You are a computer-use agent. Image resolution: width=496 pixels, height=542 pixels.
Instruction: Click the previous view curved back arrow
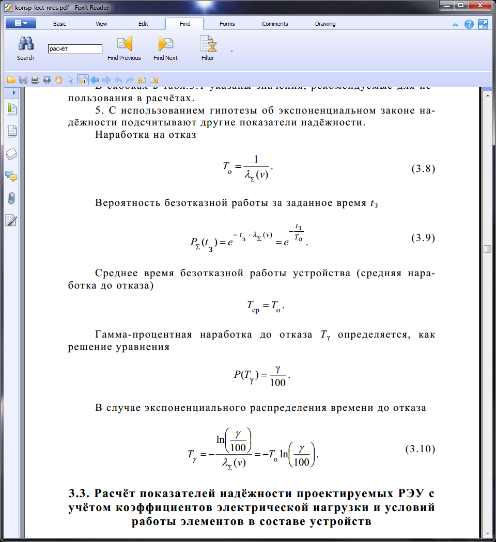118,80
